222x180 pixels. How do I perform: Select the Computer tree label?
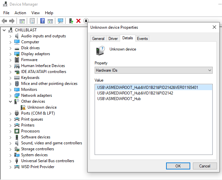point(30,42)
